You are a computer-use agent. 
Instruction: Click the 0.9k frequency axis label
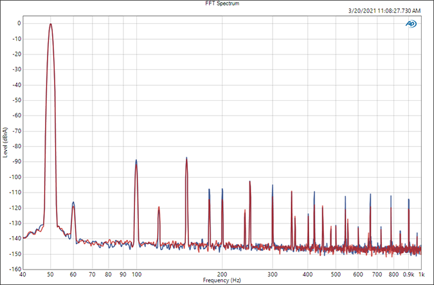[408, 275]
